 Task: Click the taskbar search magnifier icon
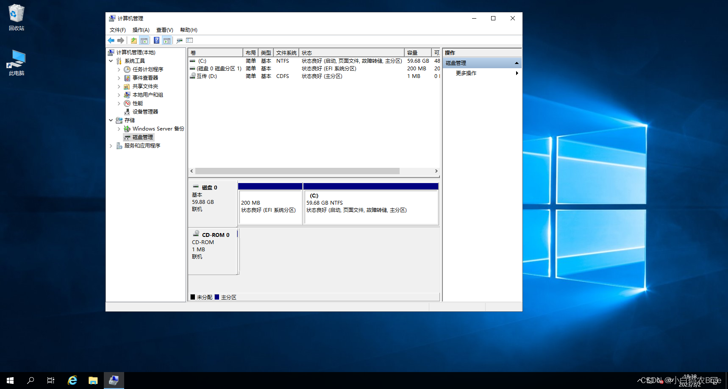[31, 381]
